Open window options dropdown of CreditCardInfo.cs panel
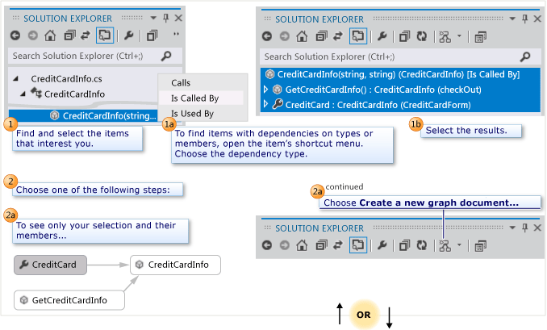The width and height of the screenshot is (547, 330). coord(153,18)
